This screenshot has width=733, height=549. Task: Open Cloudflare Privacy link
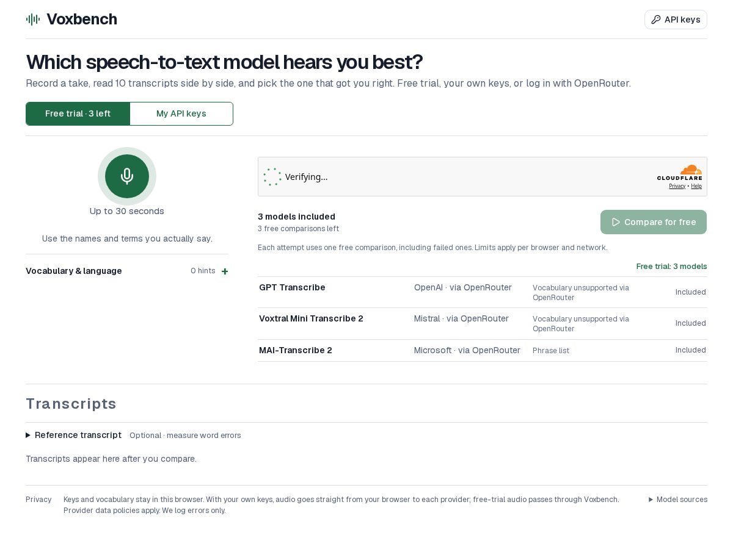point(677,186)
